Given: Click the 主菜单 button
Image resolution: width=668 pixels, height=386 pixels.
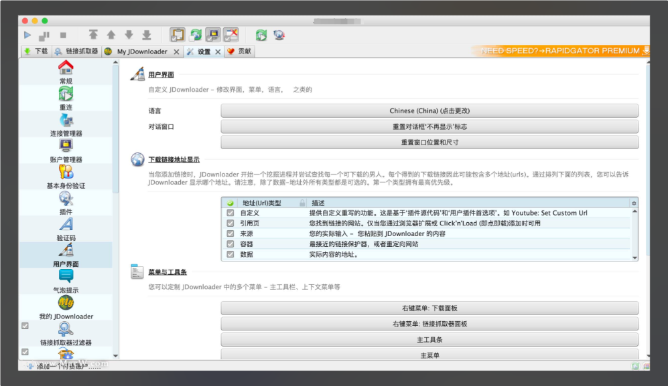Looking at the screenshot, I should 429,355.
